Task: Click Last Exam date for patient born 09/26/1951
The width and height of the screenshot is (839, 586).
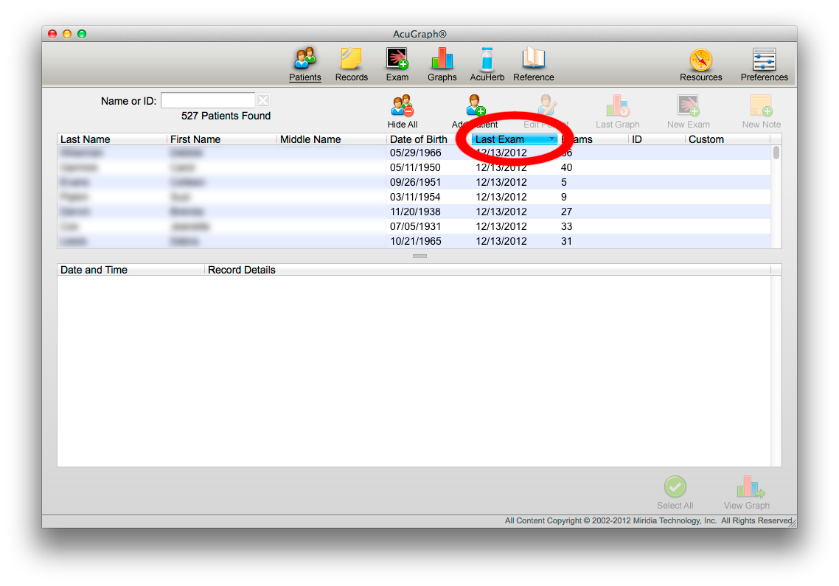Action: coord(501,183)
